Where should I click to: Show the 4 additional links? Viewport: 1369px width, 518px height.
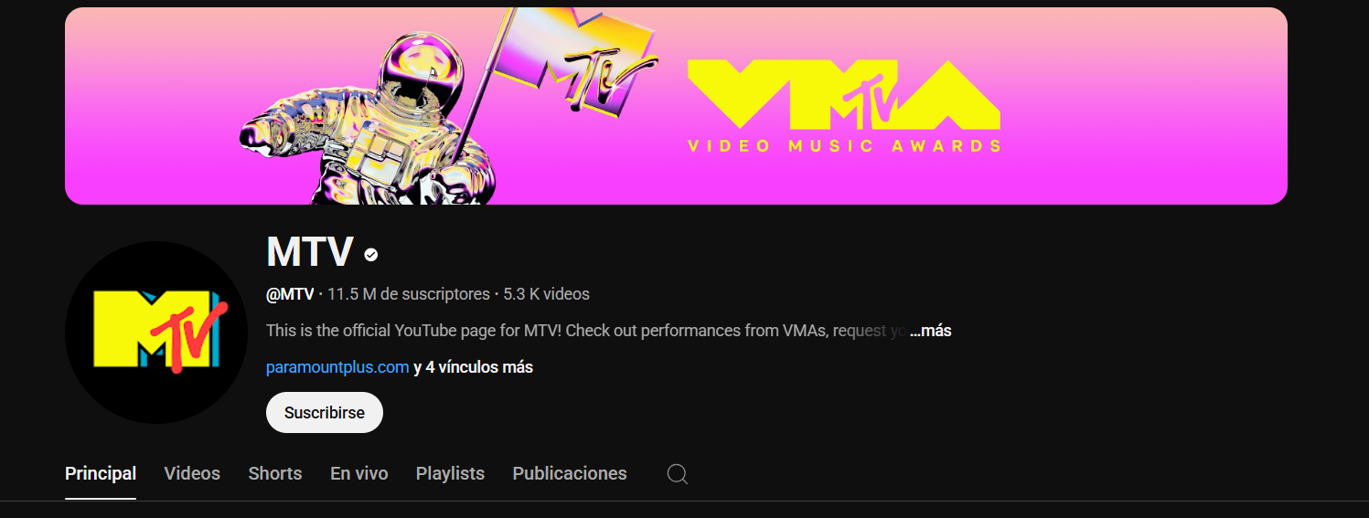(x=473, y=367)
